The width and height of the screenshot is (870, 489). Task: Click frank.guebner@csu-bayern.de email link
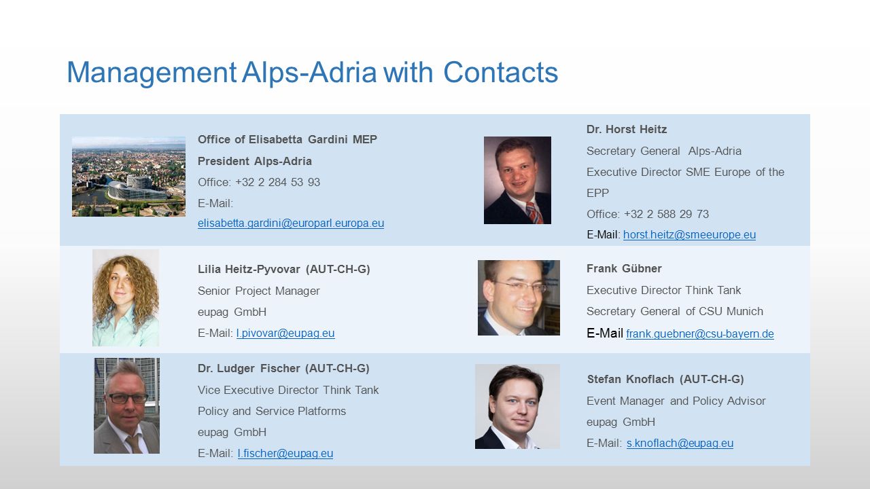click(700, 334)
